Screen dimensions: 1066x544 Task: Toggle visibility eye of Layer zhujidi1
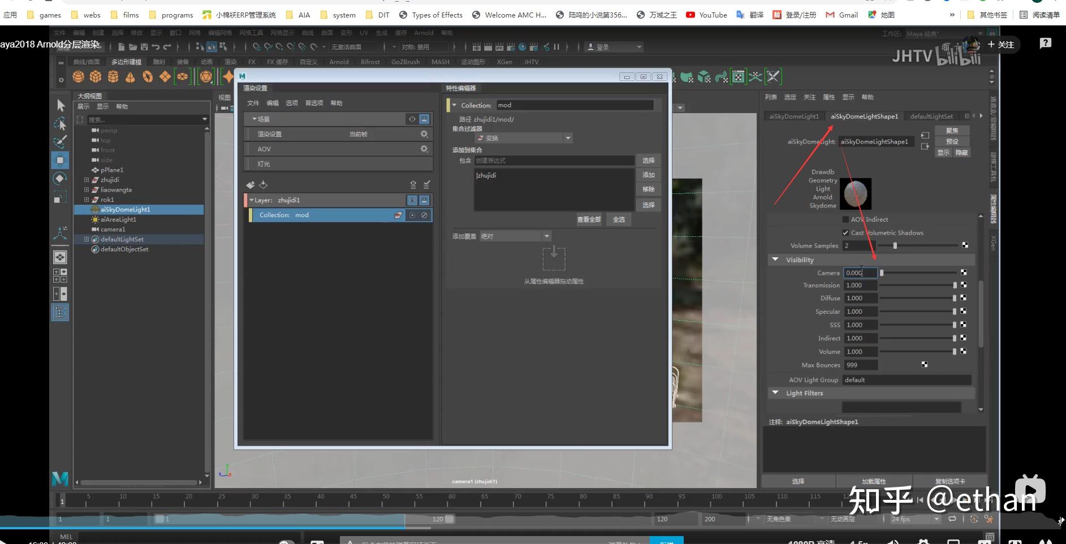point(412,200)
